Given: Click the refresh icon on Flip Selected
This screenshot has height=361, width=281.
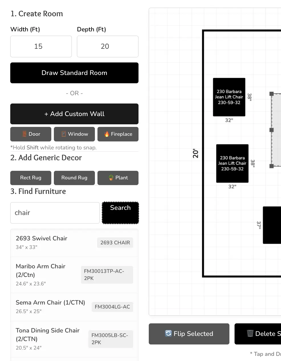Looking at the screenshot, I should point(168,334).
